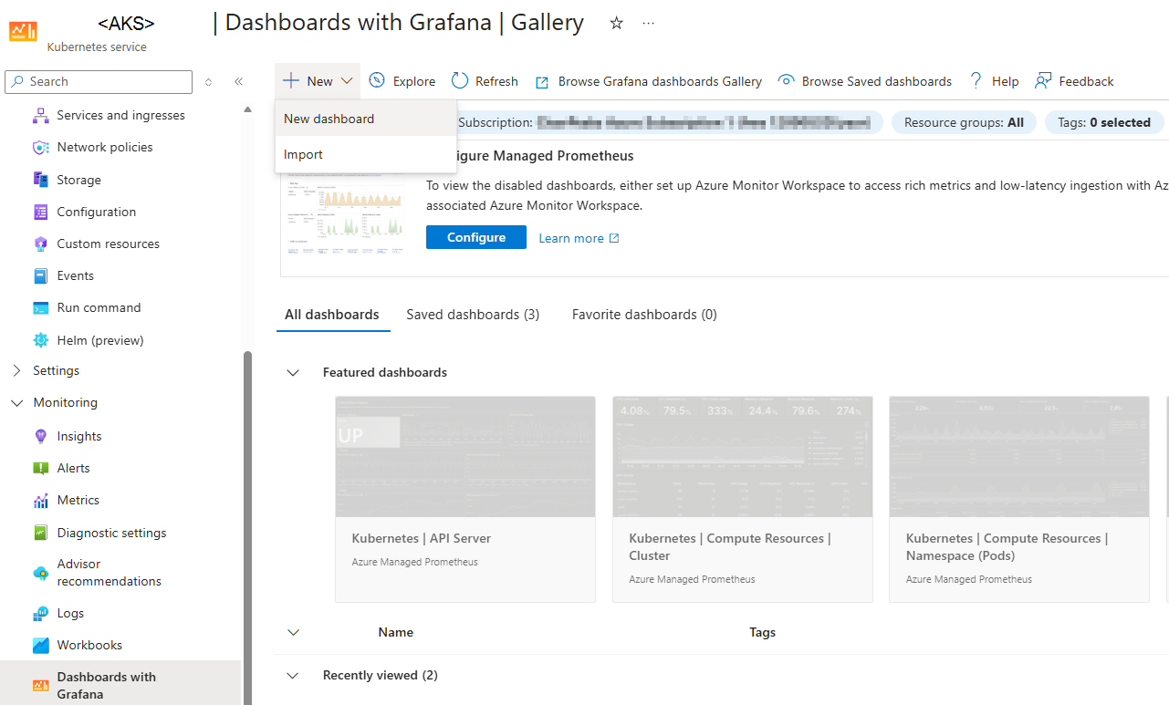Click the Advisor recommendations icon

[x=40, y=573]
